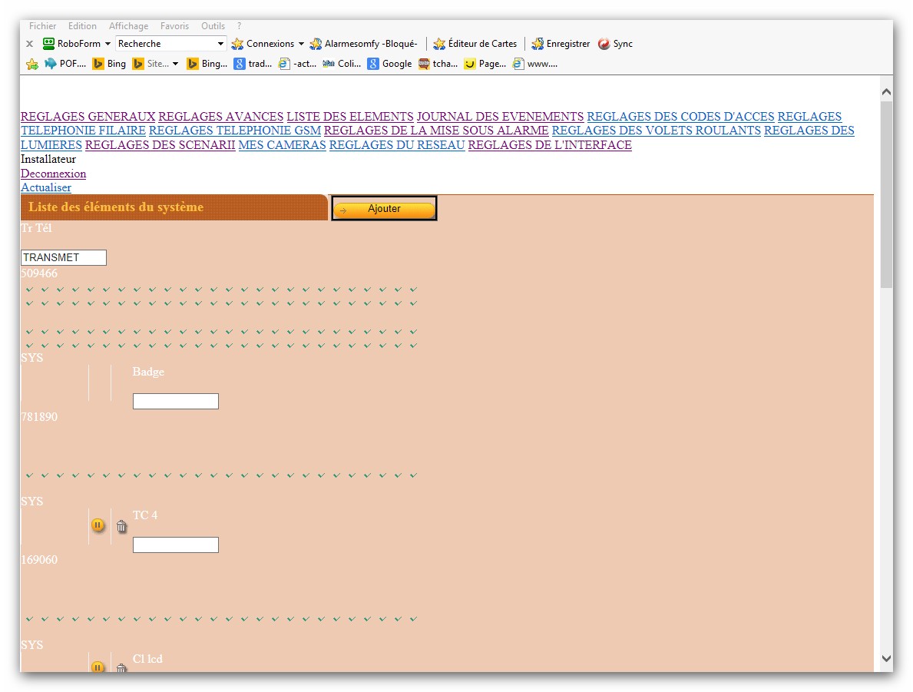The height and width of the screenshot is (692, 913).
Task: Pause the TC 4 element
Action: (x=98, y=525)
